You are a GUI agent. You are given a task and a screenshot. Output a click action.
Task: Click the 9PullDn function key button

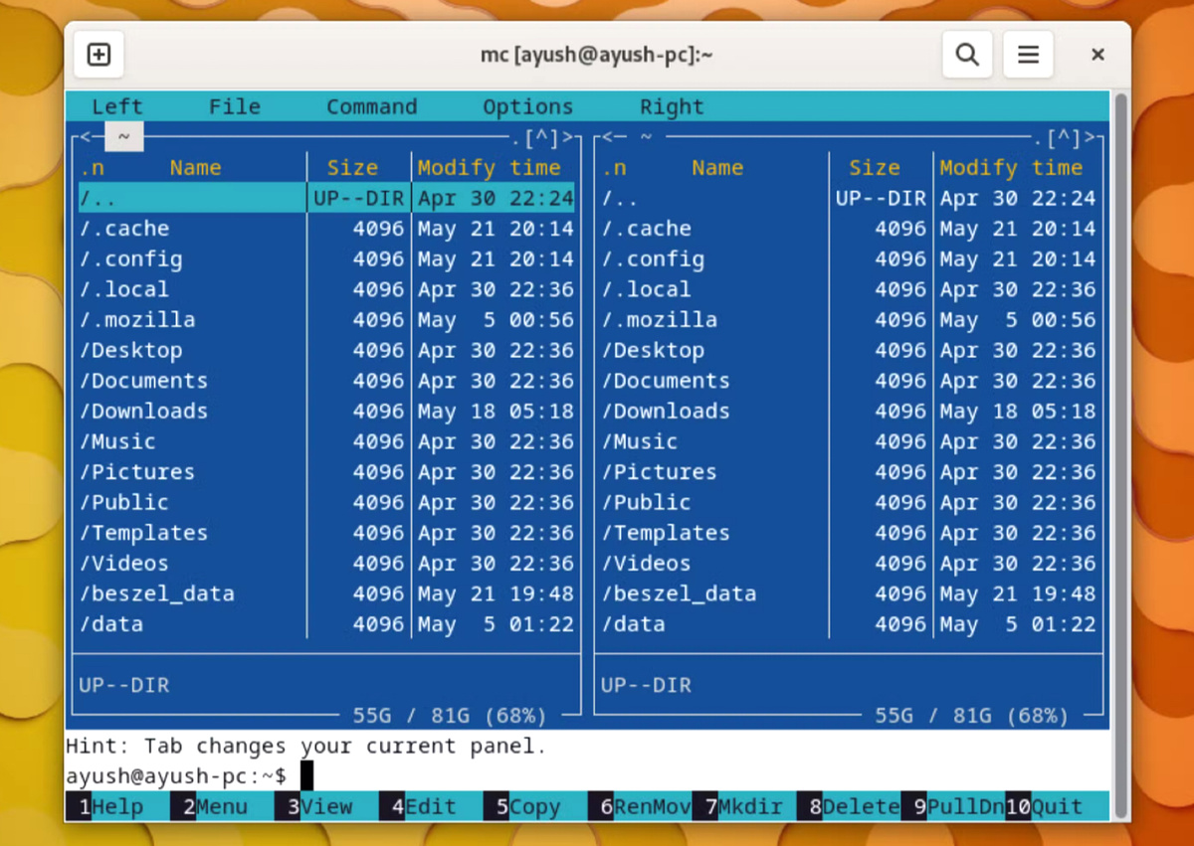[x=953, y=806]
